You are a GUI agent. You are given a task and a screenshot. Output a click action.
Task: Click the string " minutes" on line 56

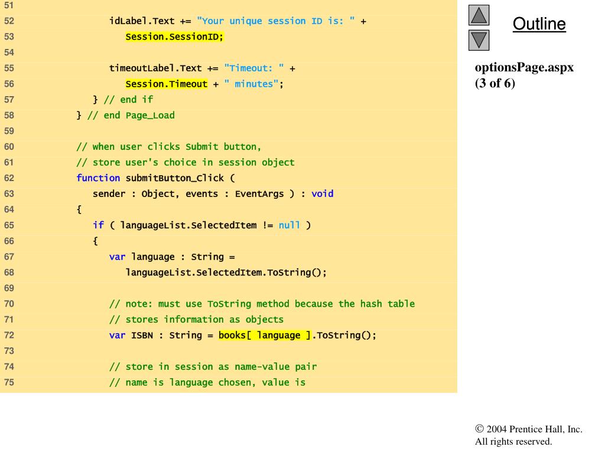(252, 84)
